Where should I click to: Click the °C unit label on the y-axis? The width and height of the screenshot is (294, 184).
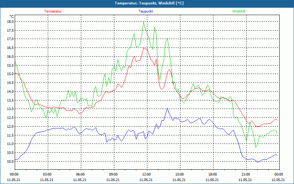pyautogui.click(x=11, y=17)
